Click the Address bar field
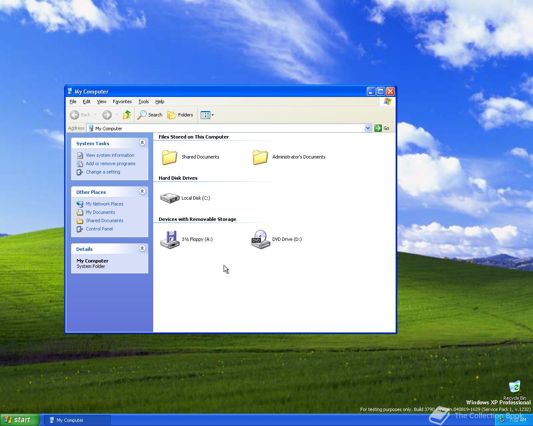Image resolution: width=533 pixels, height=426 pixels. pos(229,128)
